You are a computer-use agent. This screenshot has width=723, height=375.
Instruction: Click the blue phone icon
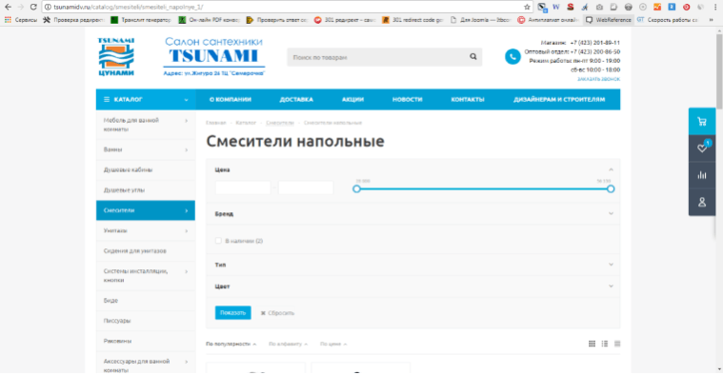click(512, 57)
